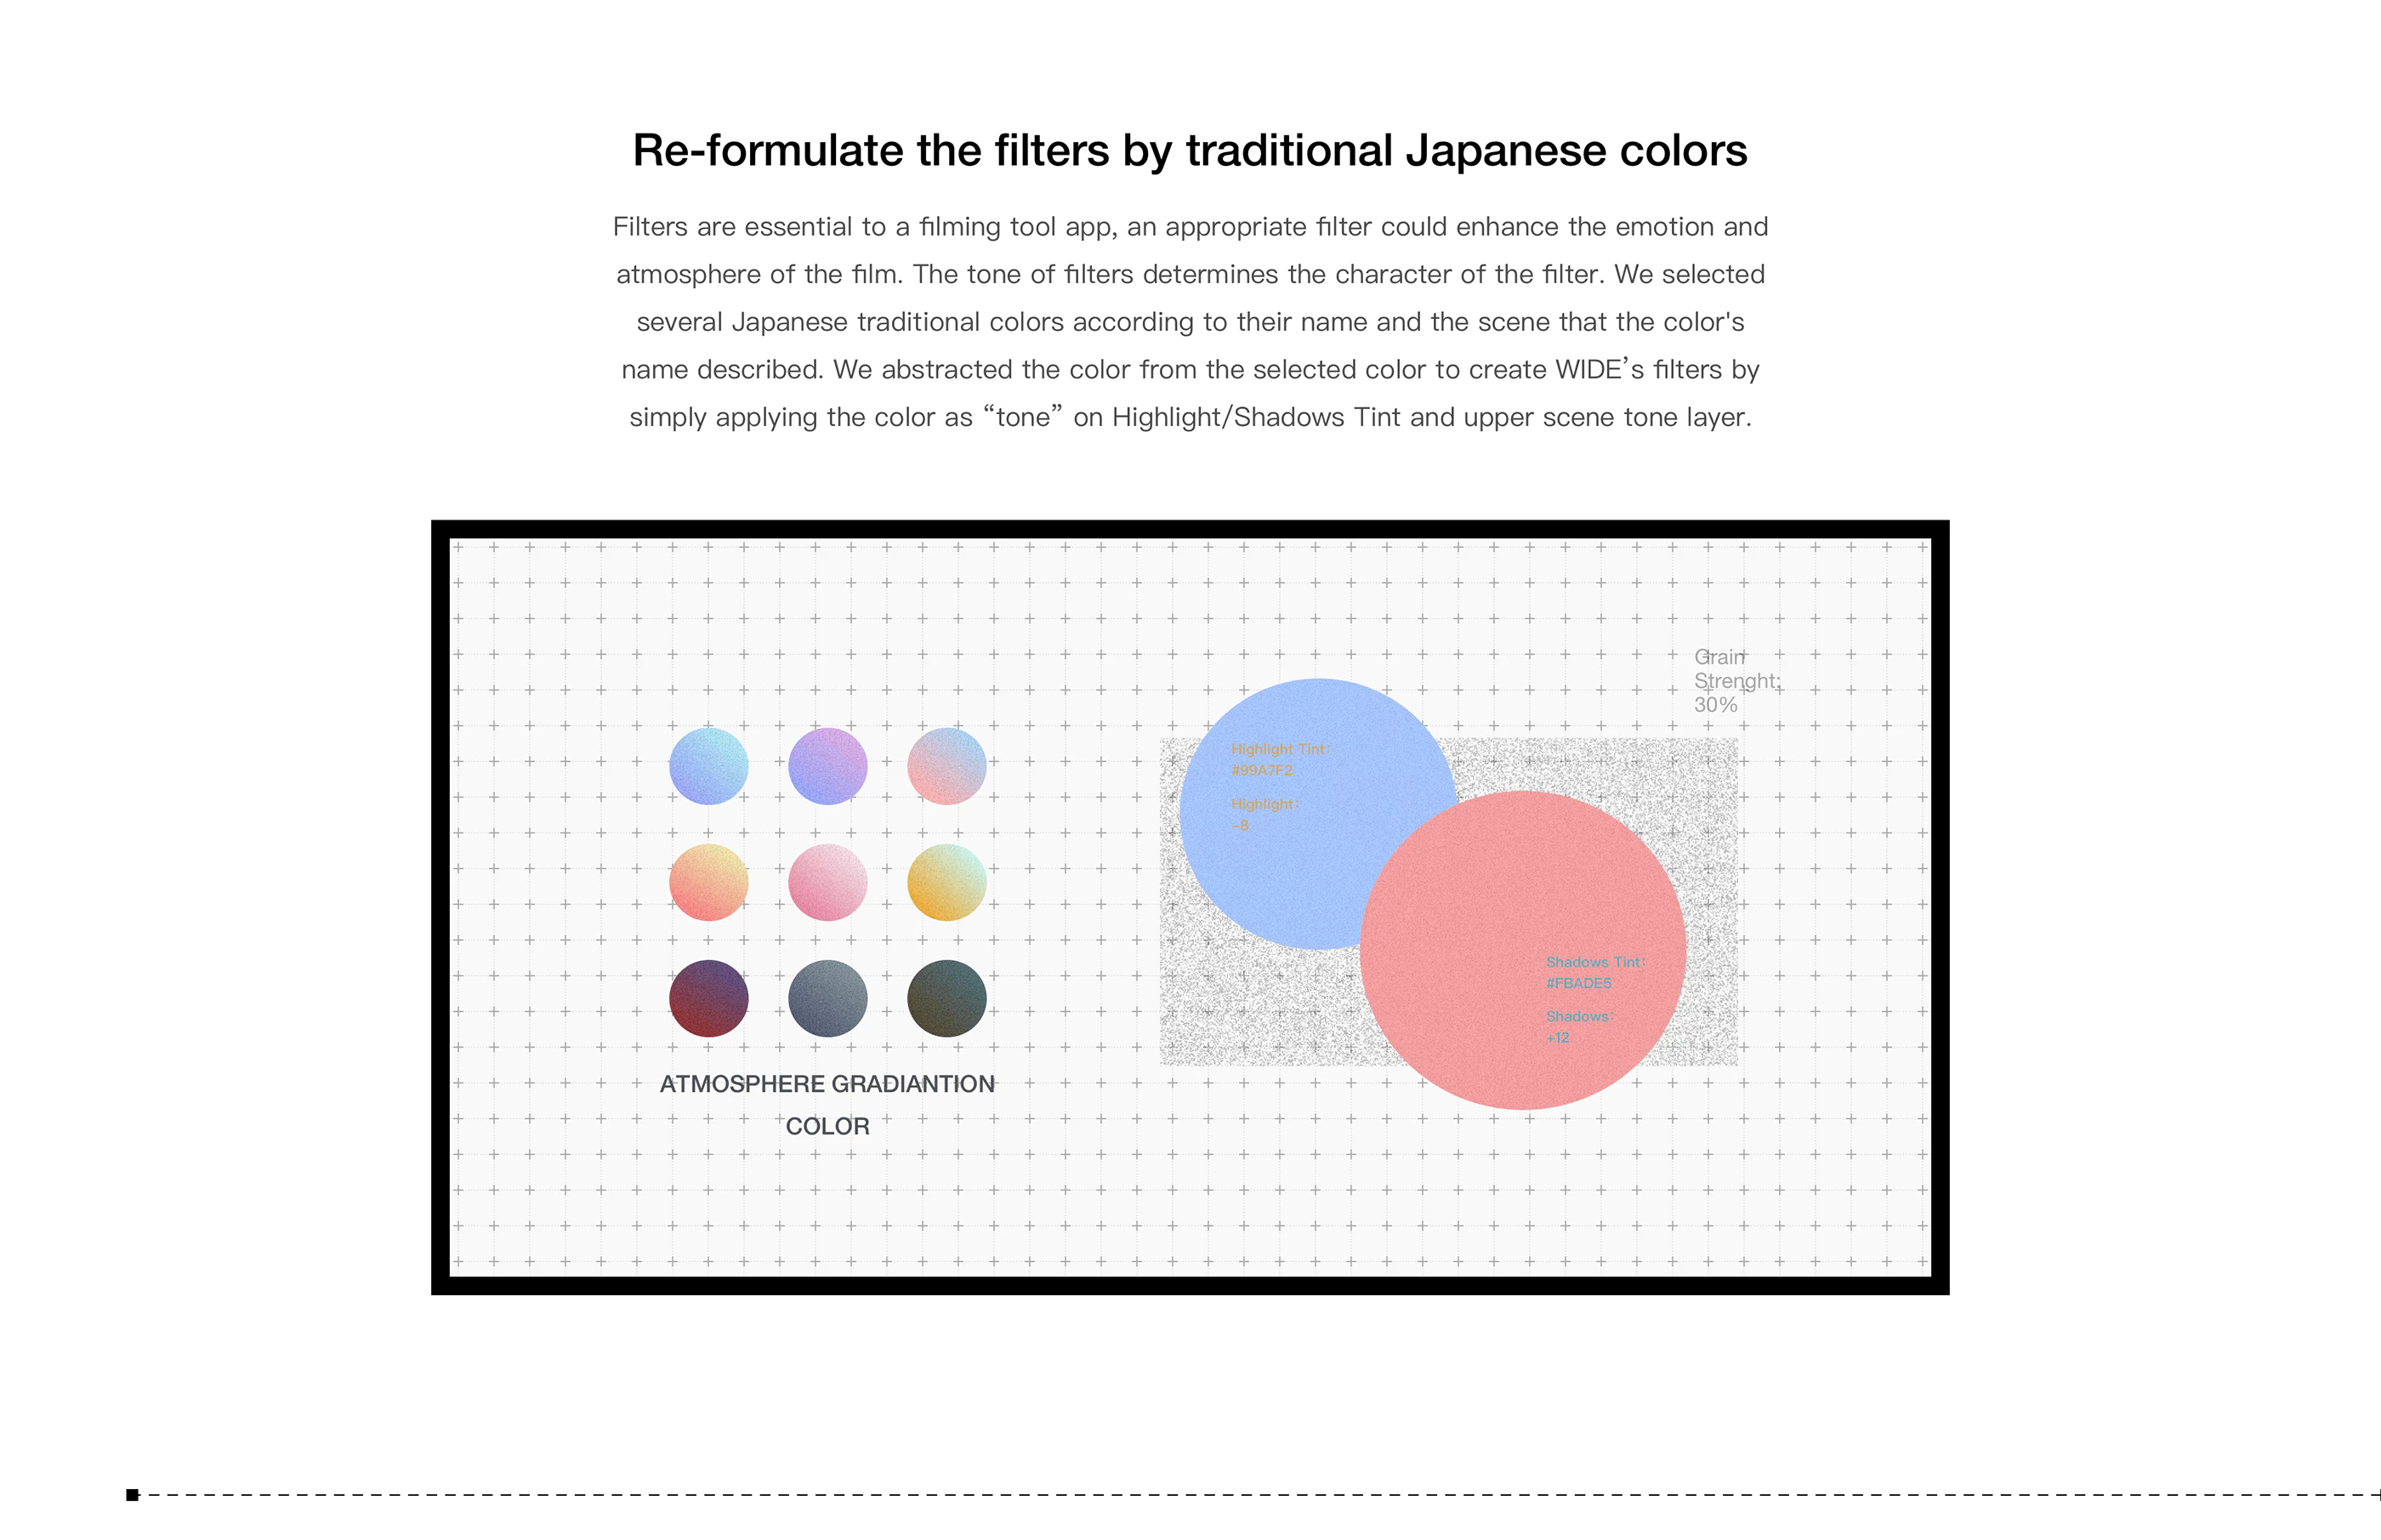Click the black square dashed-line marker
This screenshot has width=2381, height=1540.
coord(132,1495)
